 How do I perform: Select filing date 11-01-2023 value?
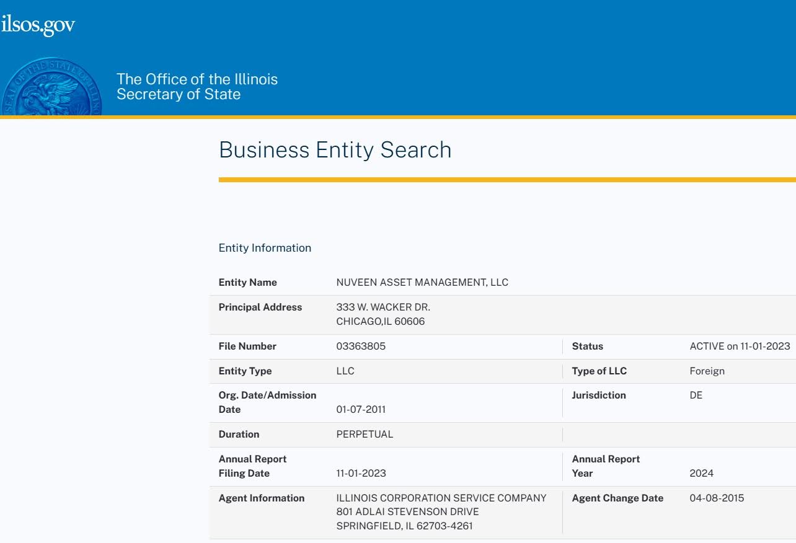pyautogui.click(x=361, y=474)
